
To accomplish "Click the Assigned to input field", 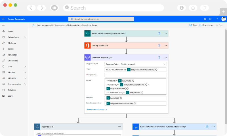I will (x=135, y=75).
